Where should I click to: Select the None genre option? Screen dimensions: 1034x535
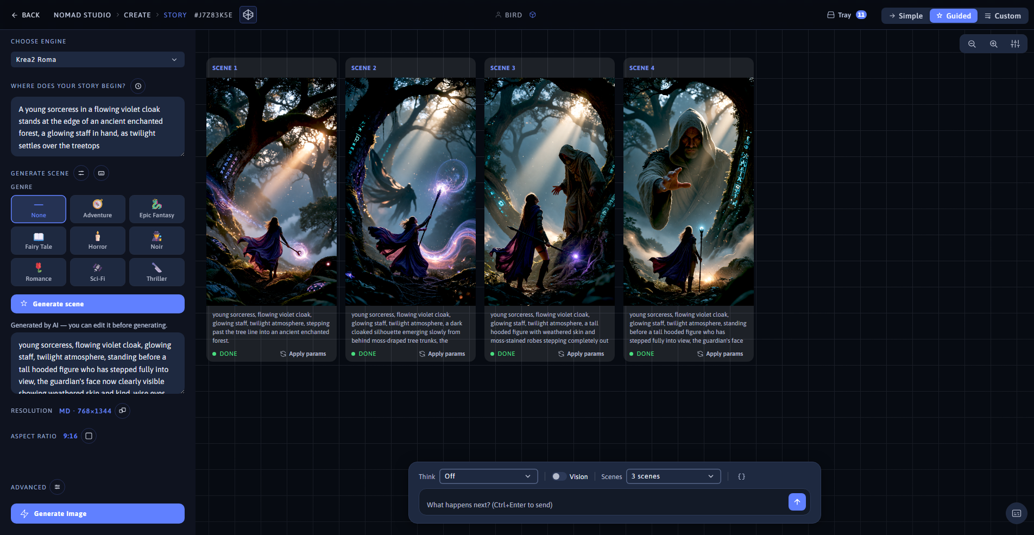[x=39, y=209]
